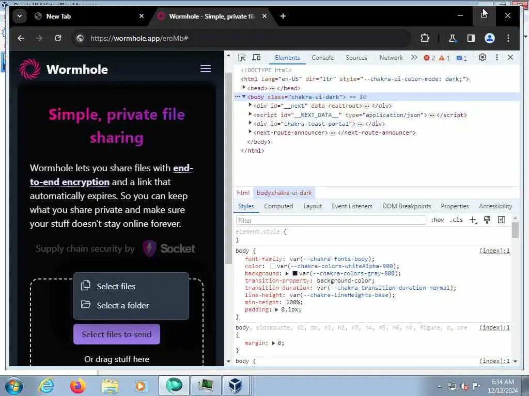Click the rendering emulation paintbrush icon
This screenshot has height=396, width=529.
point(487,220)
